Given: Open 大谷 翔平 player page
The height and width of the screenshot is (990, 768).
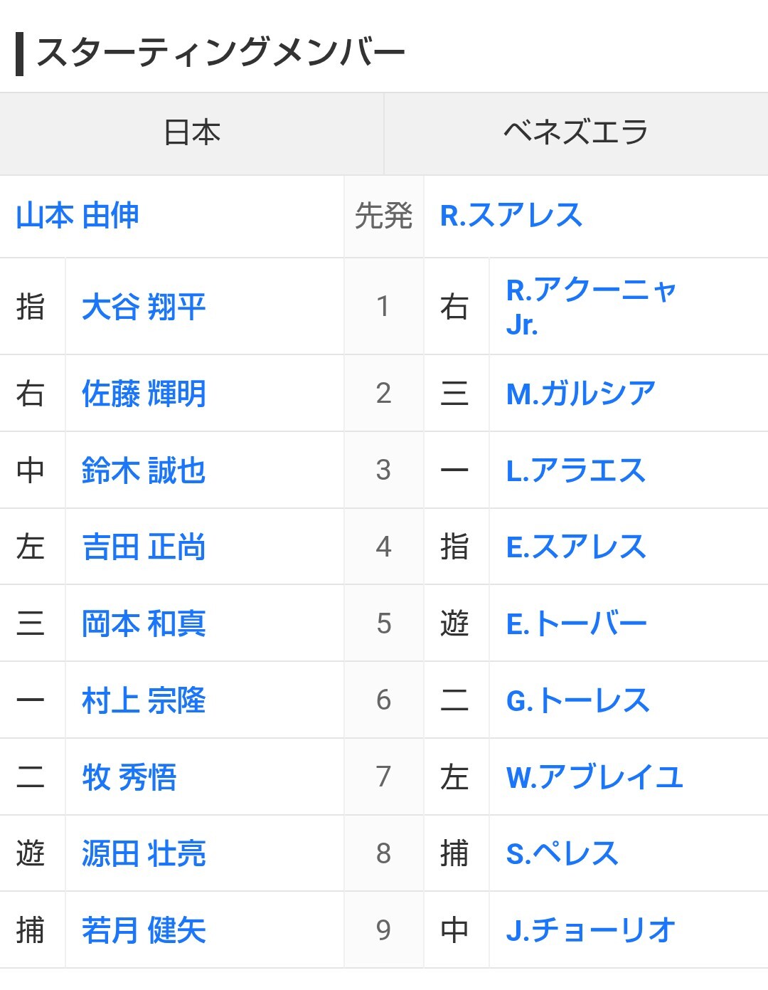Looking at the screenshot, I should tap(144, 307).
